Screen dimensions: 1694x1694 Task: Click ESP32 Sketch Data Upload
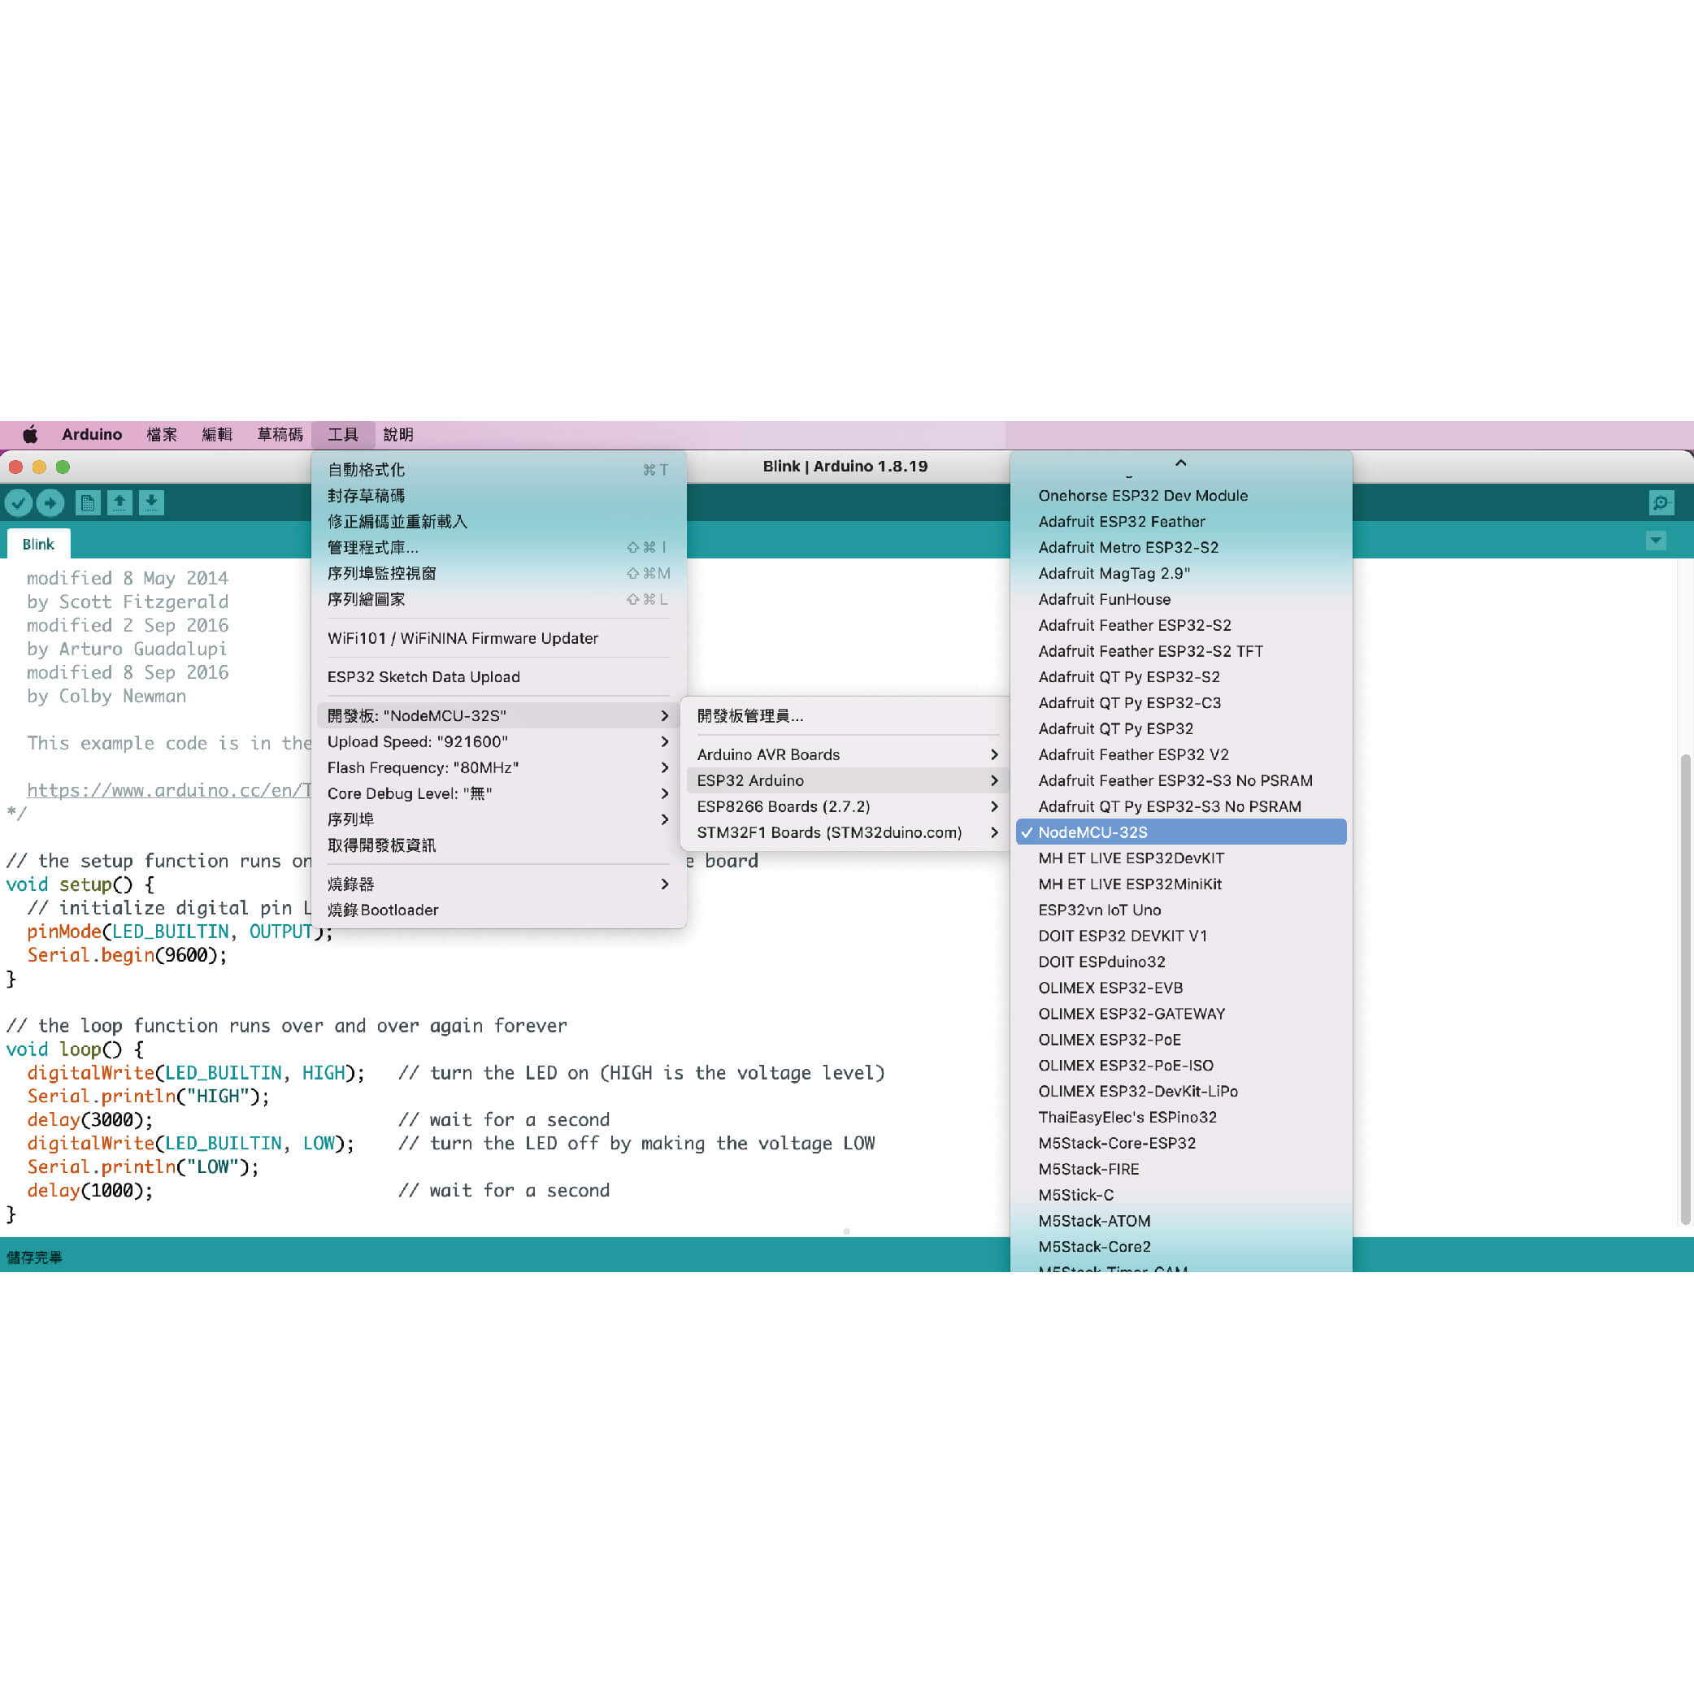(x=497, y=677)
